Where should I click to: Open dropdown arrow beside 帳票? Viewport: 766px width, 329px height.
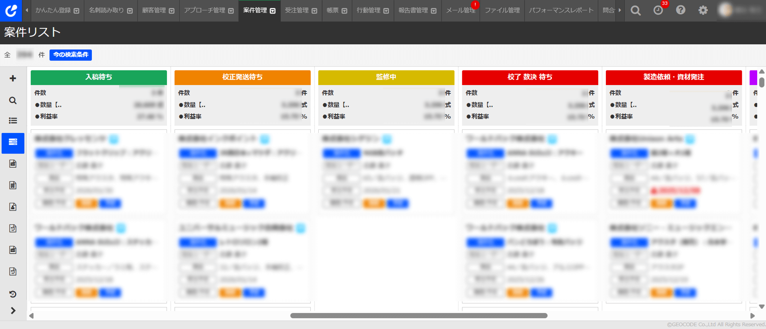click(x=344, y=11)
